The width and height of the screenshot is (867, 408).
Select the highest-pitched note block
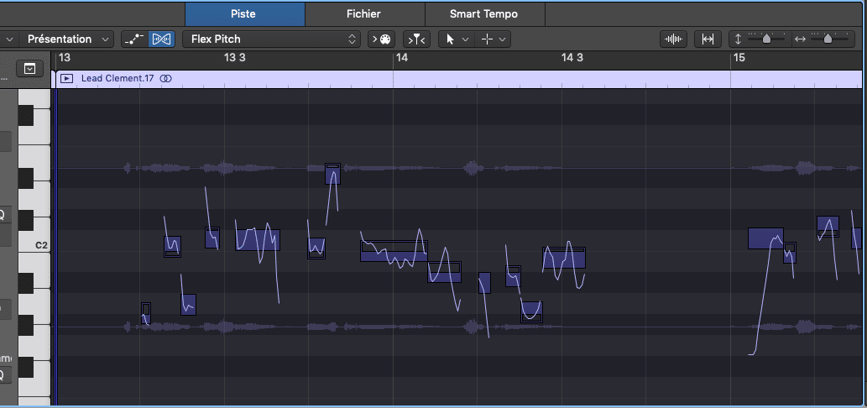333,174
